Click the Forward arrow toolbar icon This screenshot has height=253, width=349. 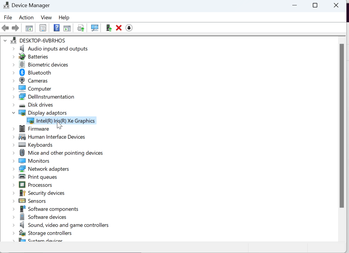(x=15, y=28)
